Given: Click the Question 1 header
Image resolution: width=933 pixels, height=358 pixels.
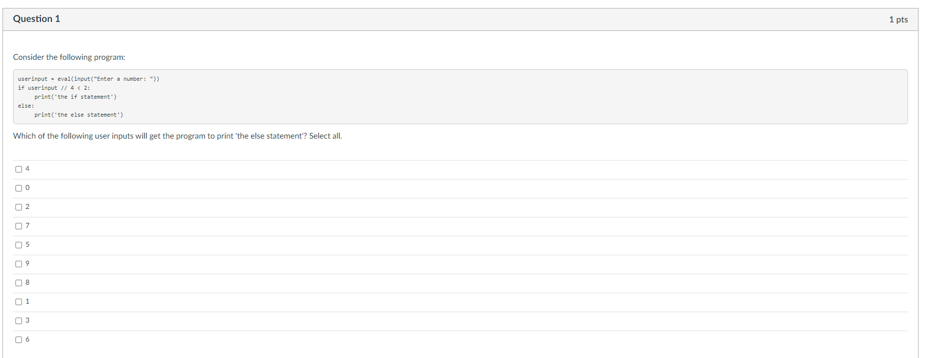Looking at the screenshot, I should 35,18.
